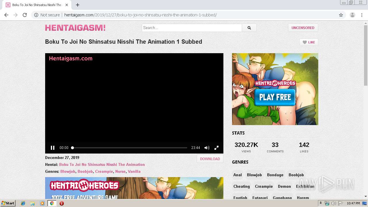Viewport: 368px width, 207px height.
Task: Select the Anal genre tag
Action: point(237,175)
